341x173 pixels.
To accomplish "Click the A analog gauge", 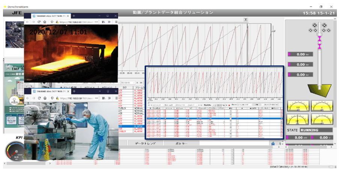I will point(322,119).
